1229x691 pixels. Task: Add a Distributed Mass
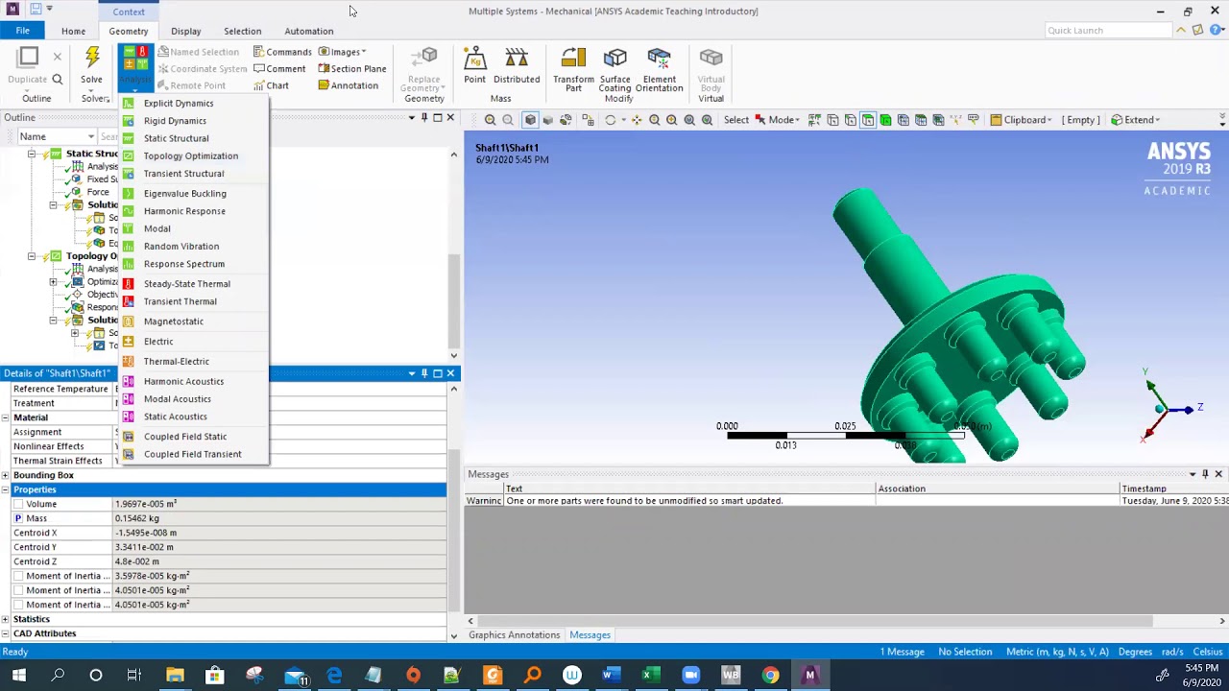pyautogui.click(x=517, y=66)
